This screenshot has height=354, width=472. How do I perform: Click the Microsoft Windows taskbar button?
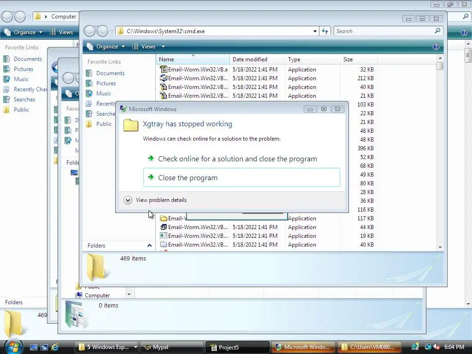[303, 347]
